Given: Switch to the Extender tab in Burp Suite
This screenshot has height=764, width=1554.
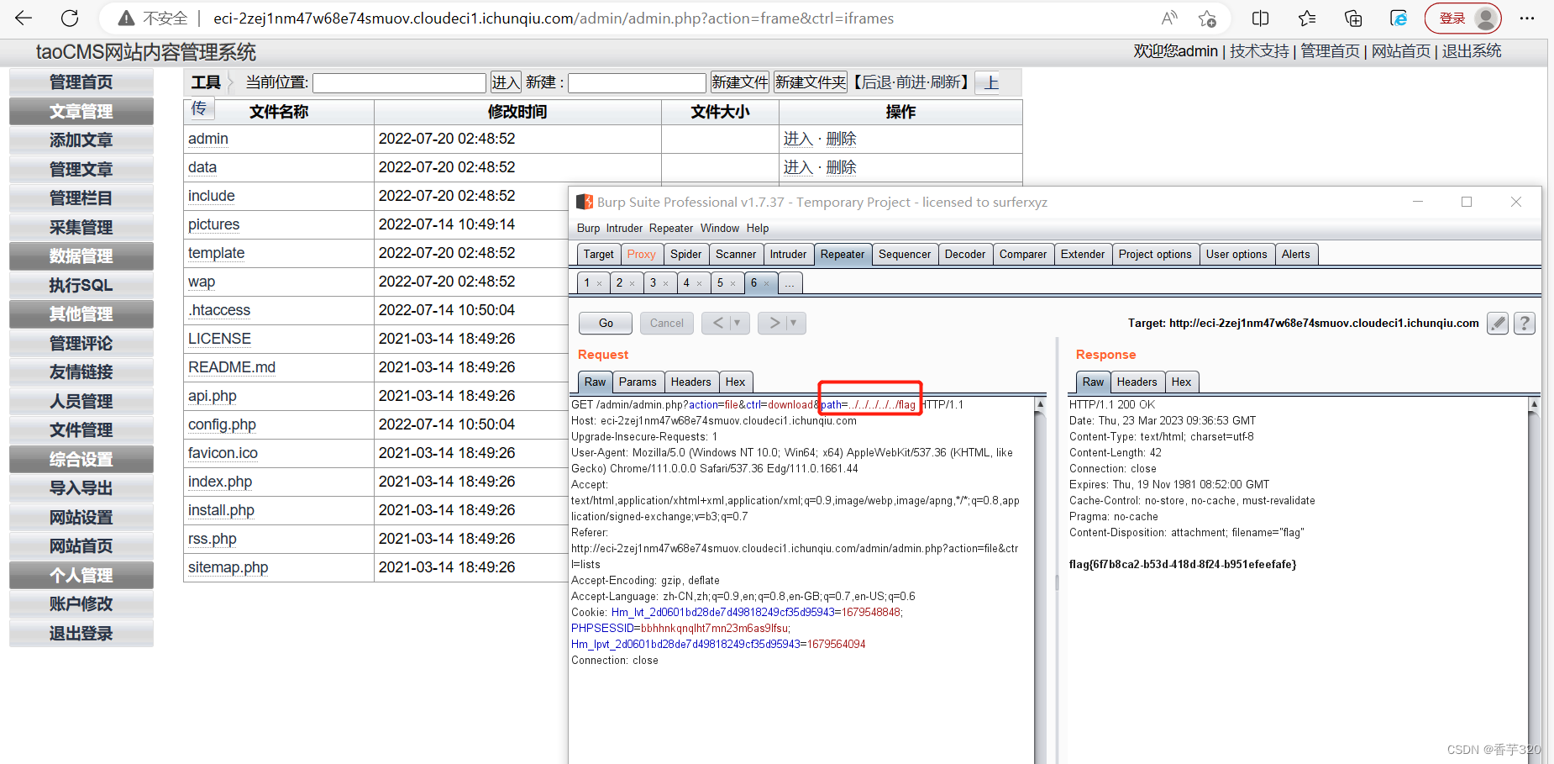Looking at the screenshot, I should coord(1083,254).
